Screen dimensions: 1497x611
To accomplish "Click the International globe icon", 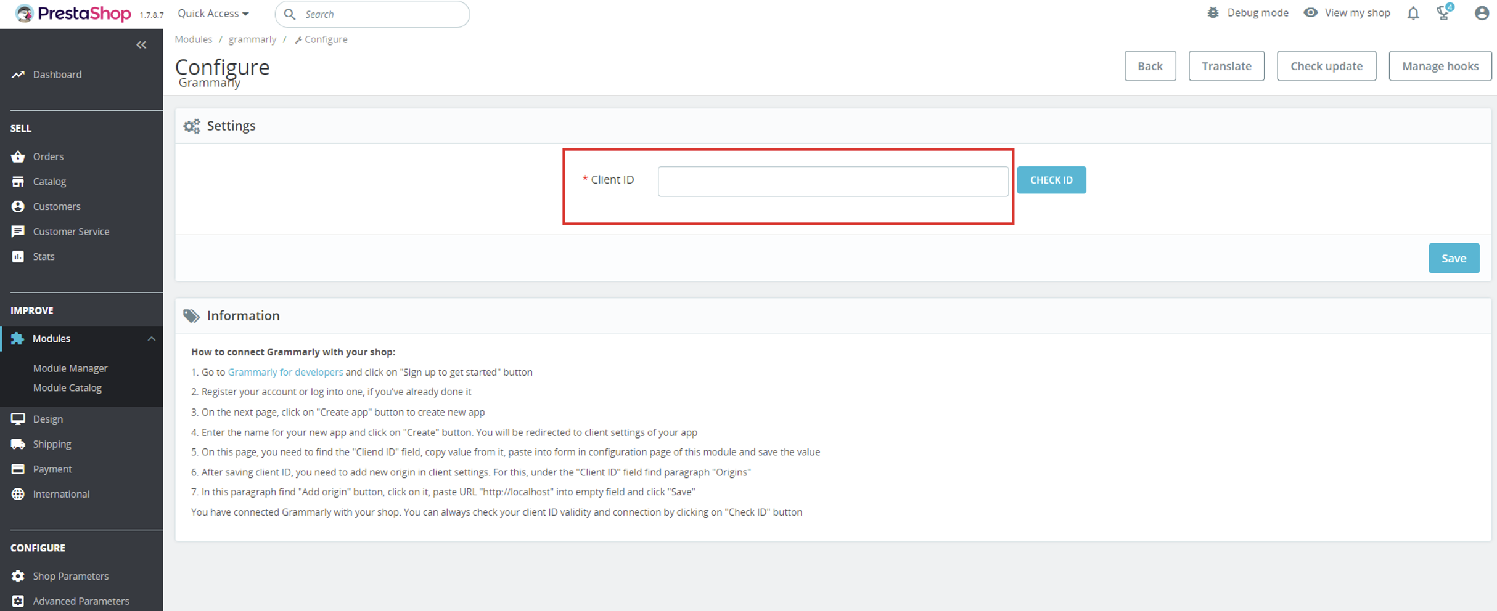I will 18,494.
